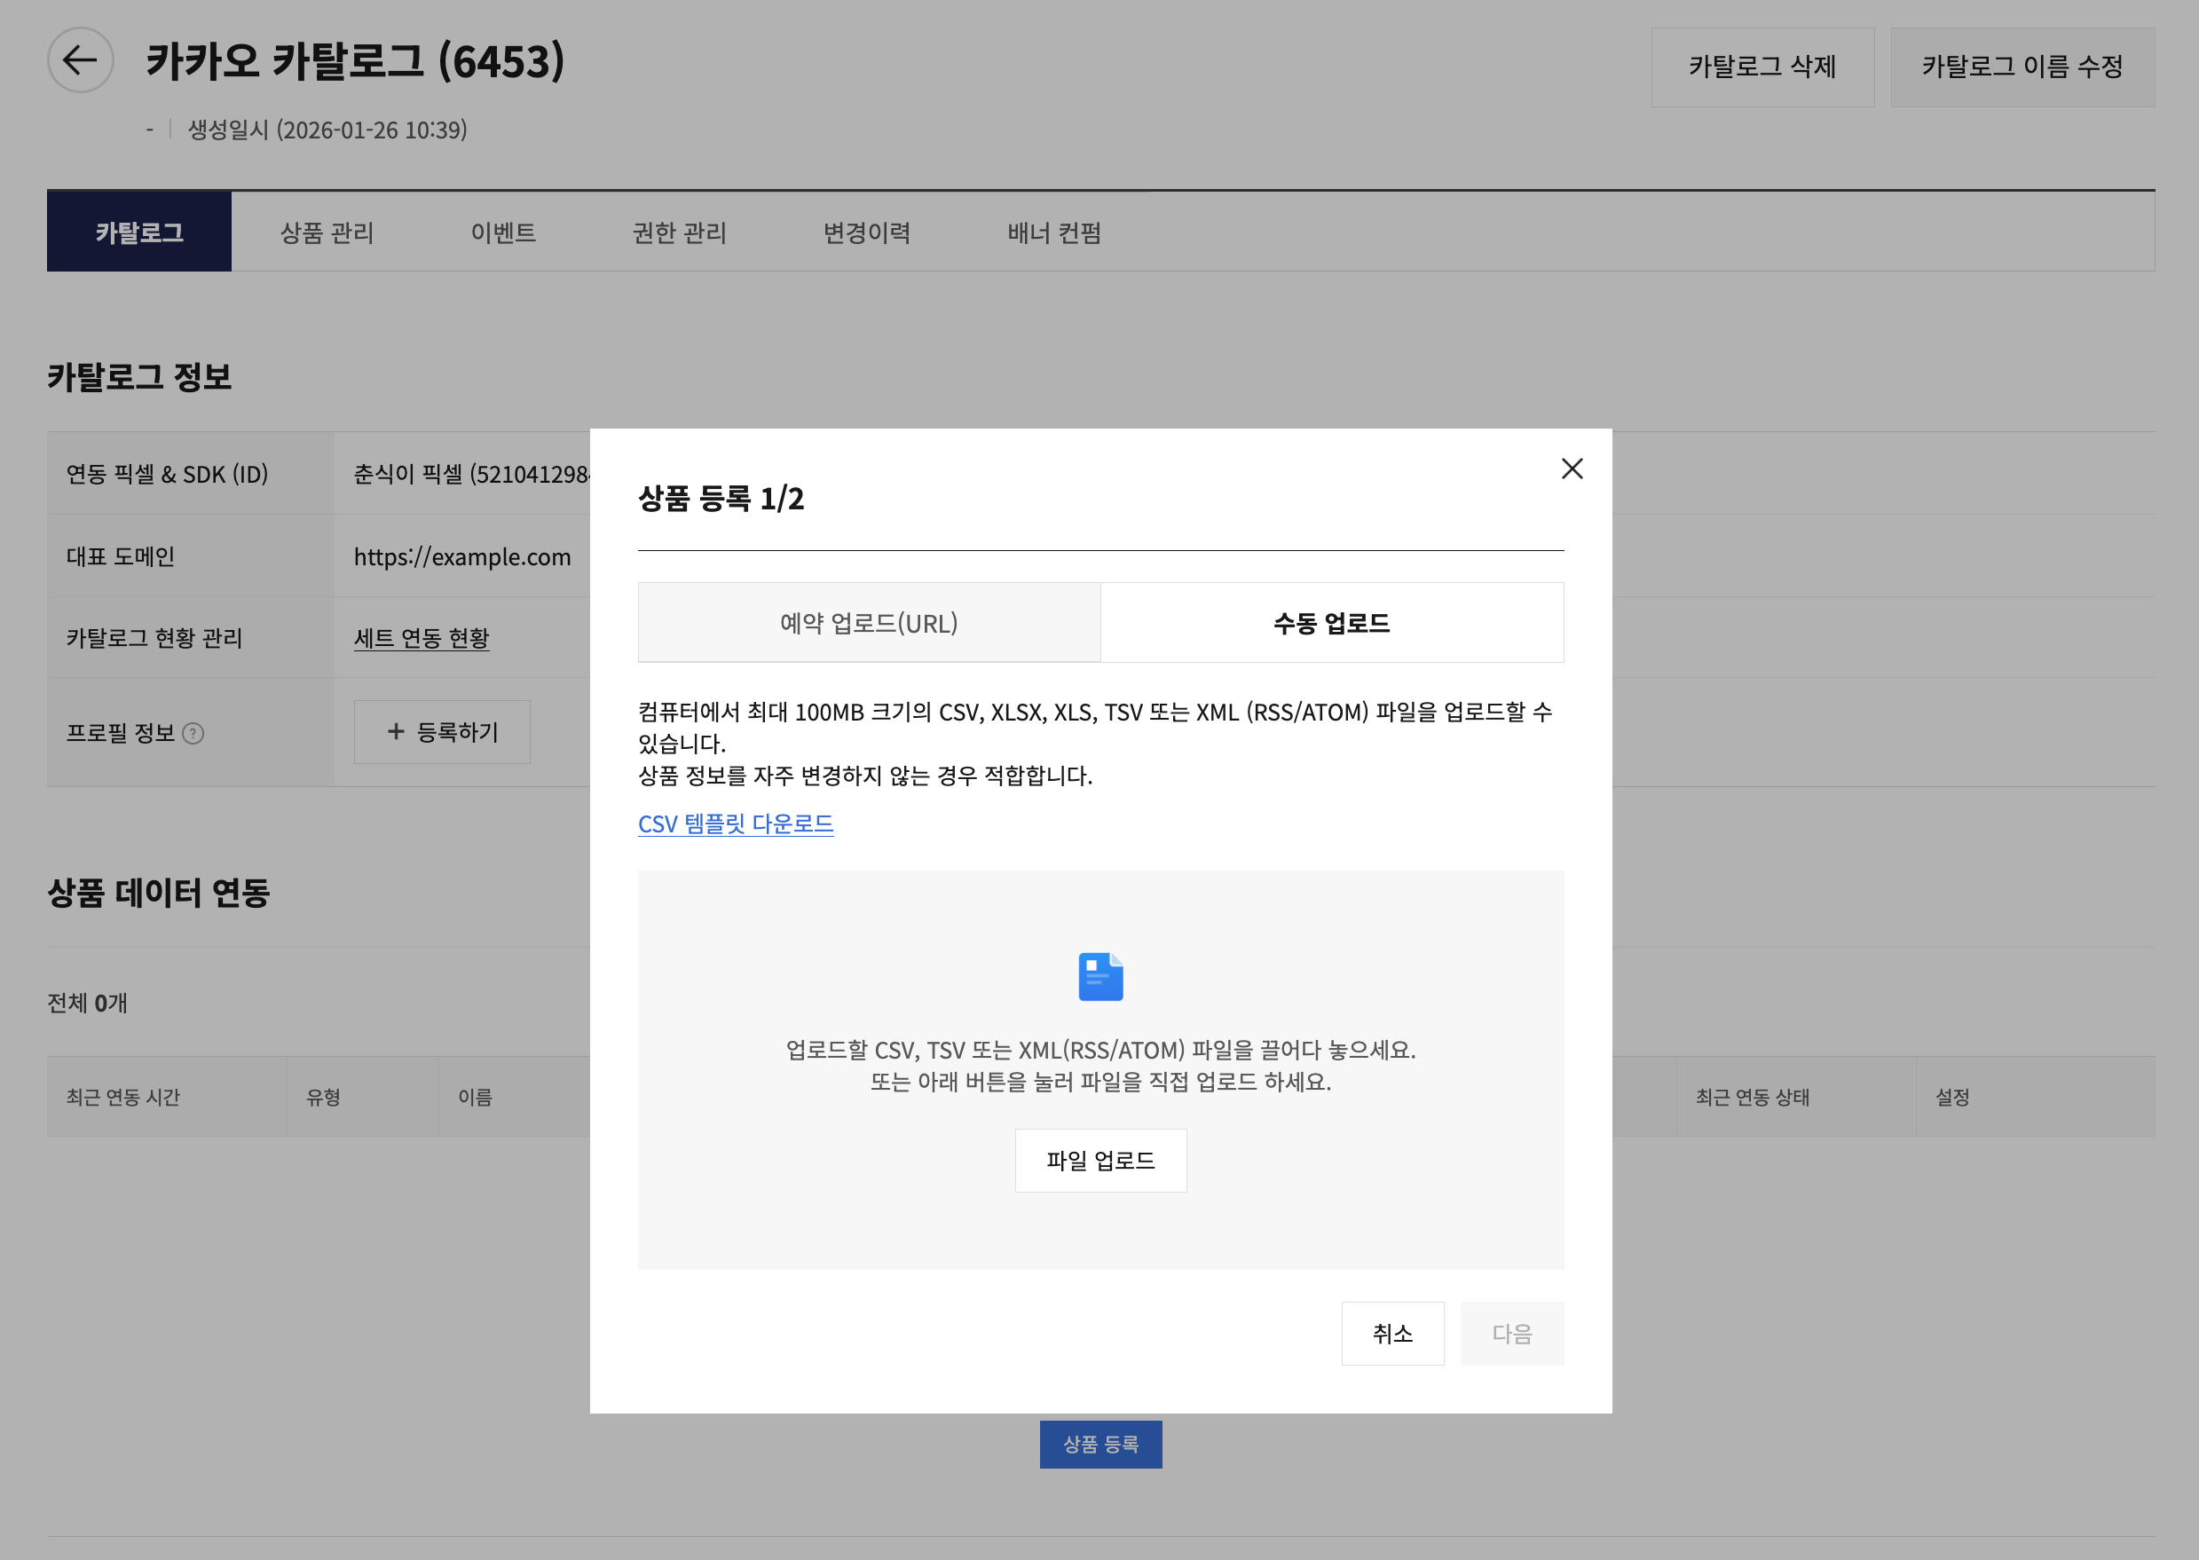Open the 세트 연동 현황 link
Screen dimensions: 2199x1560
pos(421,638)
